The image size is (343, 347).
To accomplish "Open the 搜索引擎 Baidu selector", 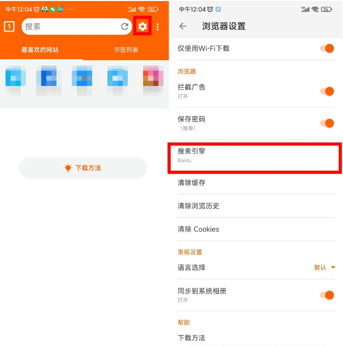I will pos(255,158).
